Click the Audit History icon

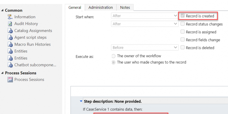(x=10, y=24)
